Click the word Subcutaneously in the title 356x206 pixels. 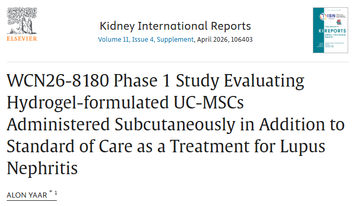pyautogui.click(x=175, y=125)
